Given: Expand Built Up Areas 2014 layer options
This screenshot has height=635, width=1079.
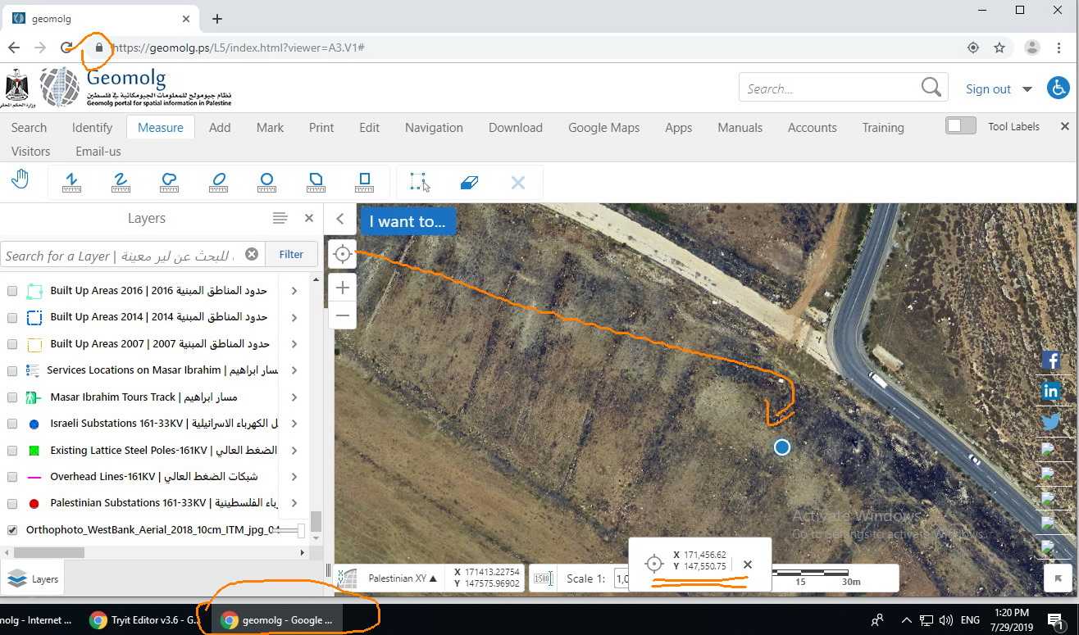Looking at the screenshot, I should pos(294,317).
